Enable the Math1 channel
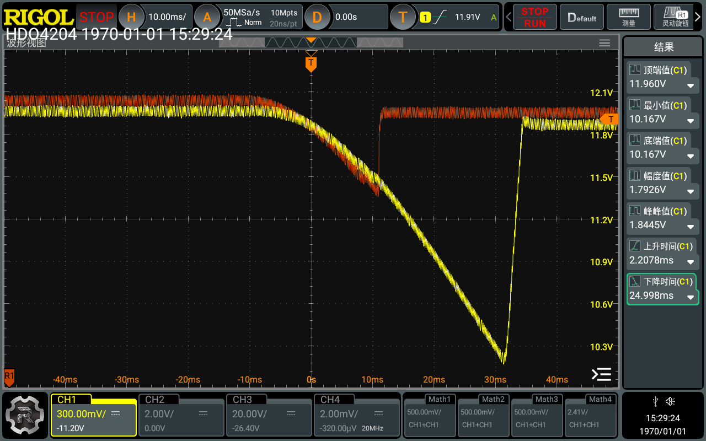 point(430,415)
